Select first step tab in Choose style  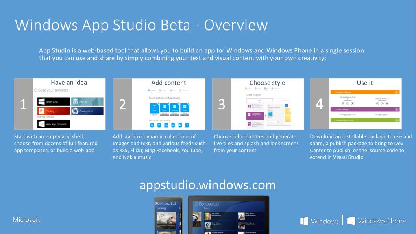click(x=248, y=89)
